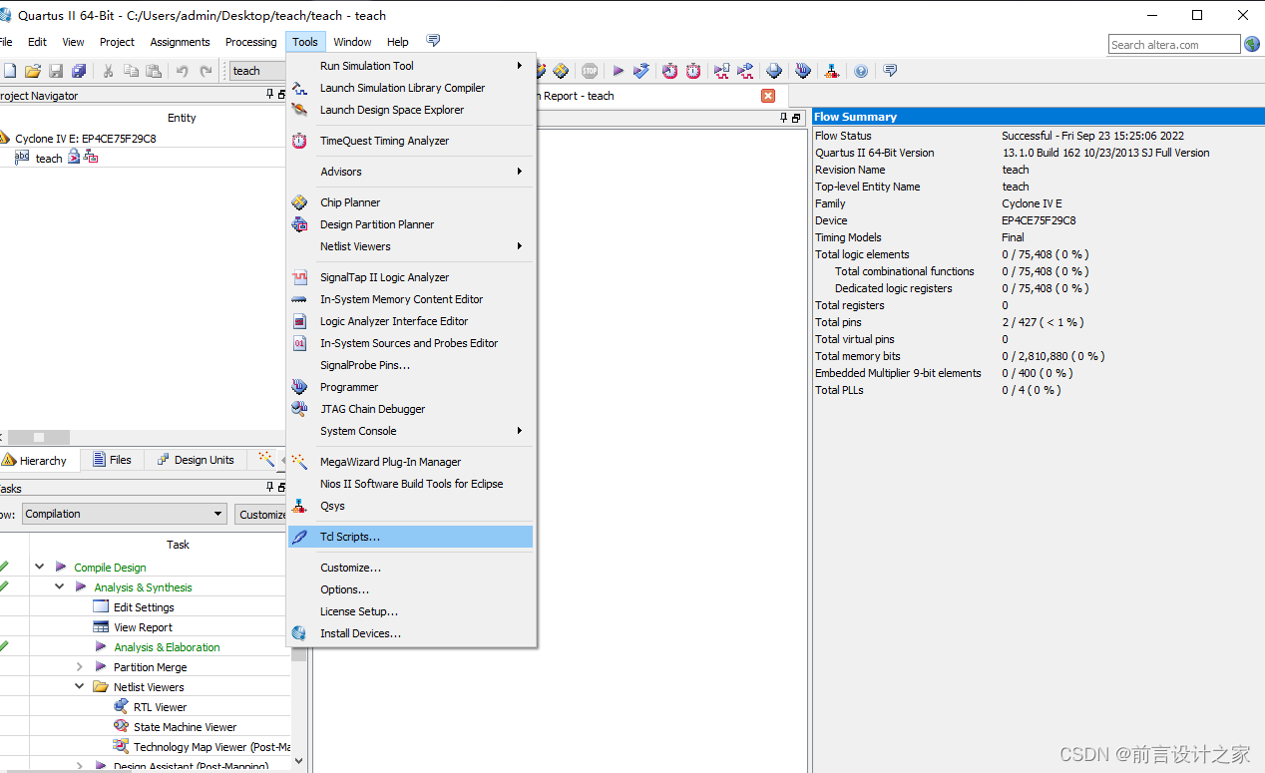This screenshot has height=773, width=1265.
Task: Launch Qsys from the main toolbar icon
Action: pos(831,71)
